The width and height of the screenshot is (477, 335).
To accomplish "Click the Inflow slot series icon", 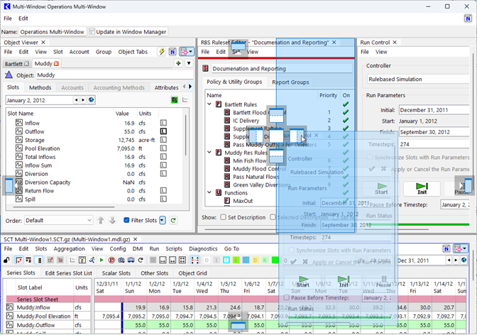I will click(19, 123).
